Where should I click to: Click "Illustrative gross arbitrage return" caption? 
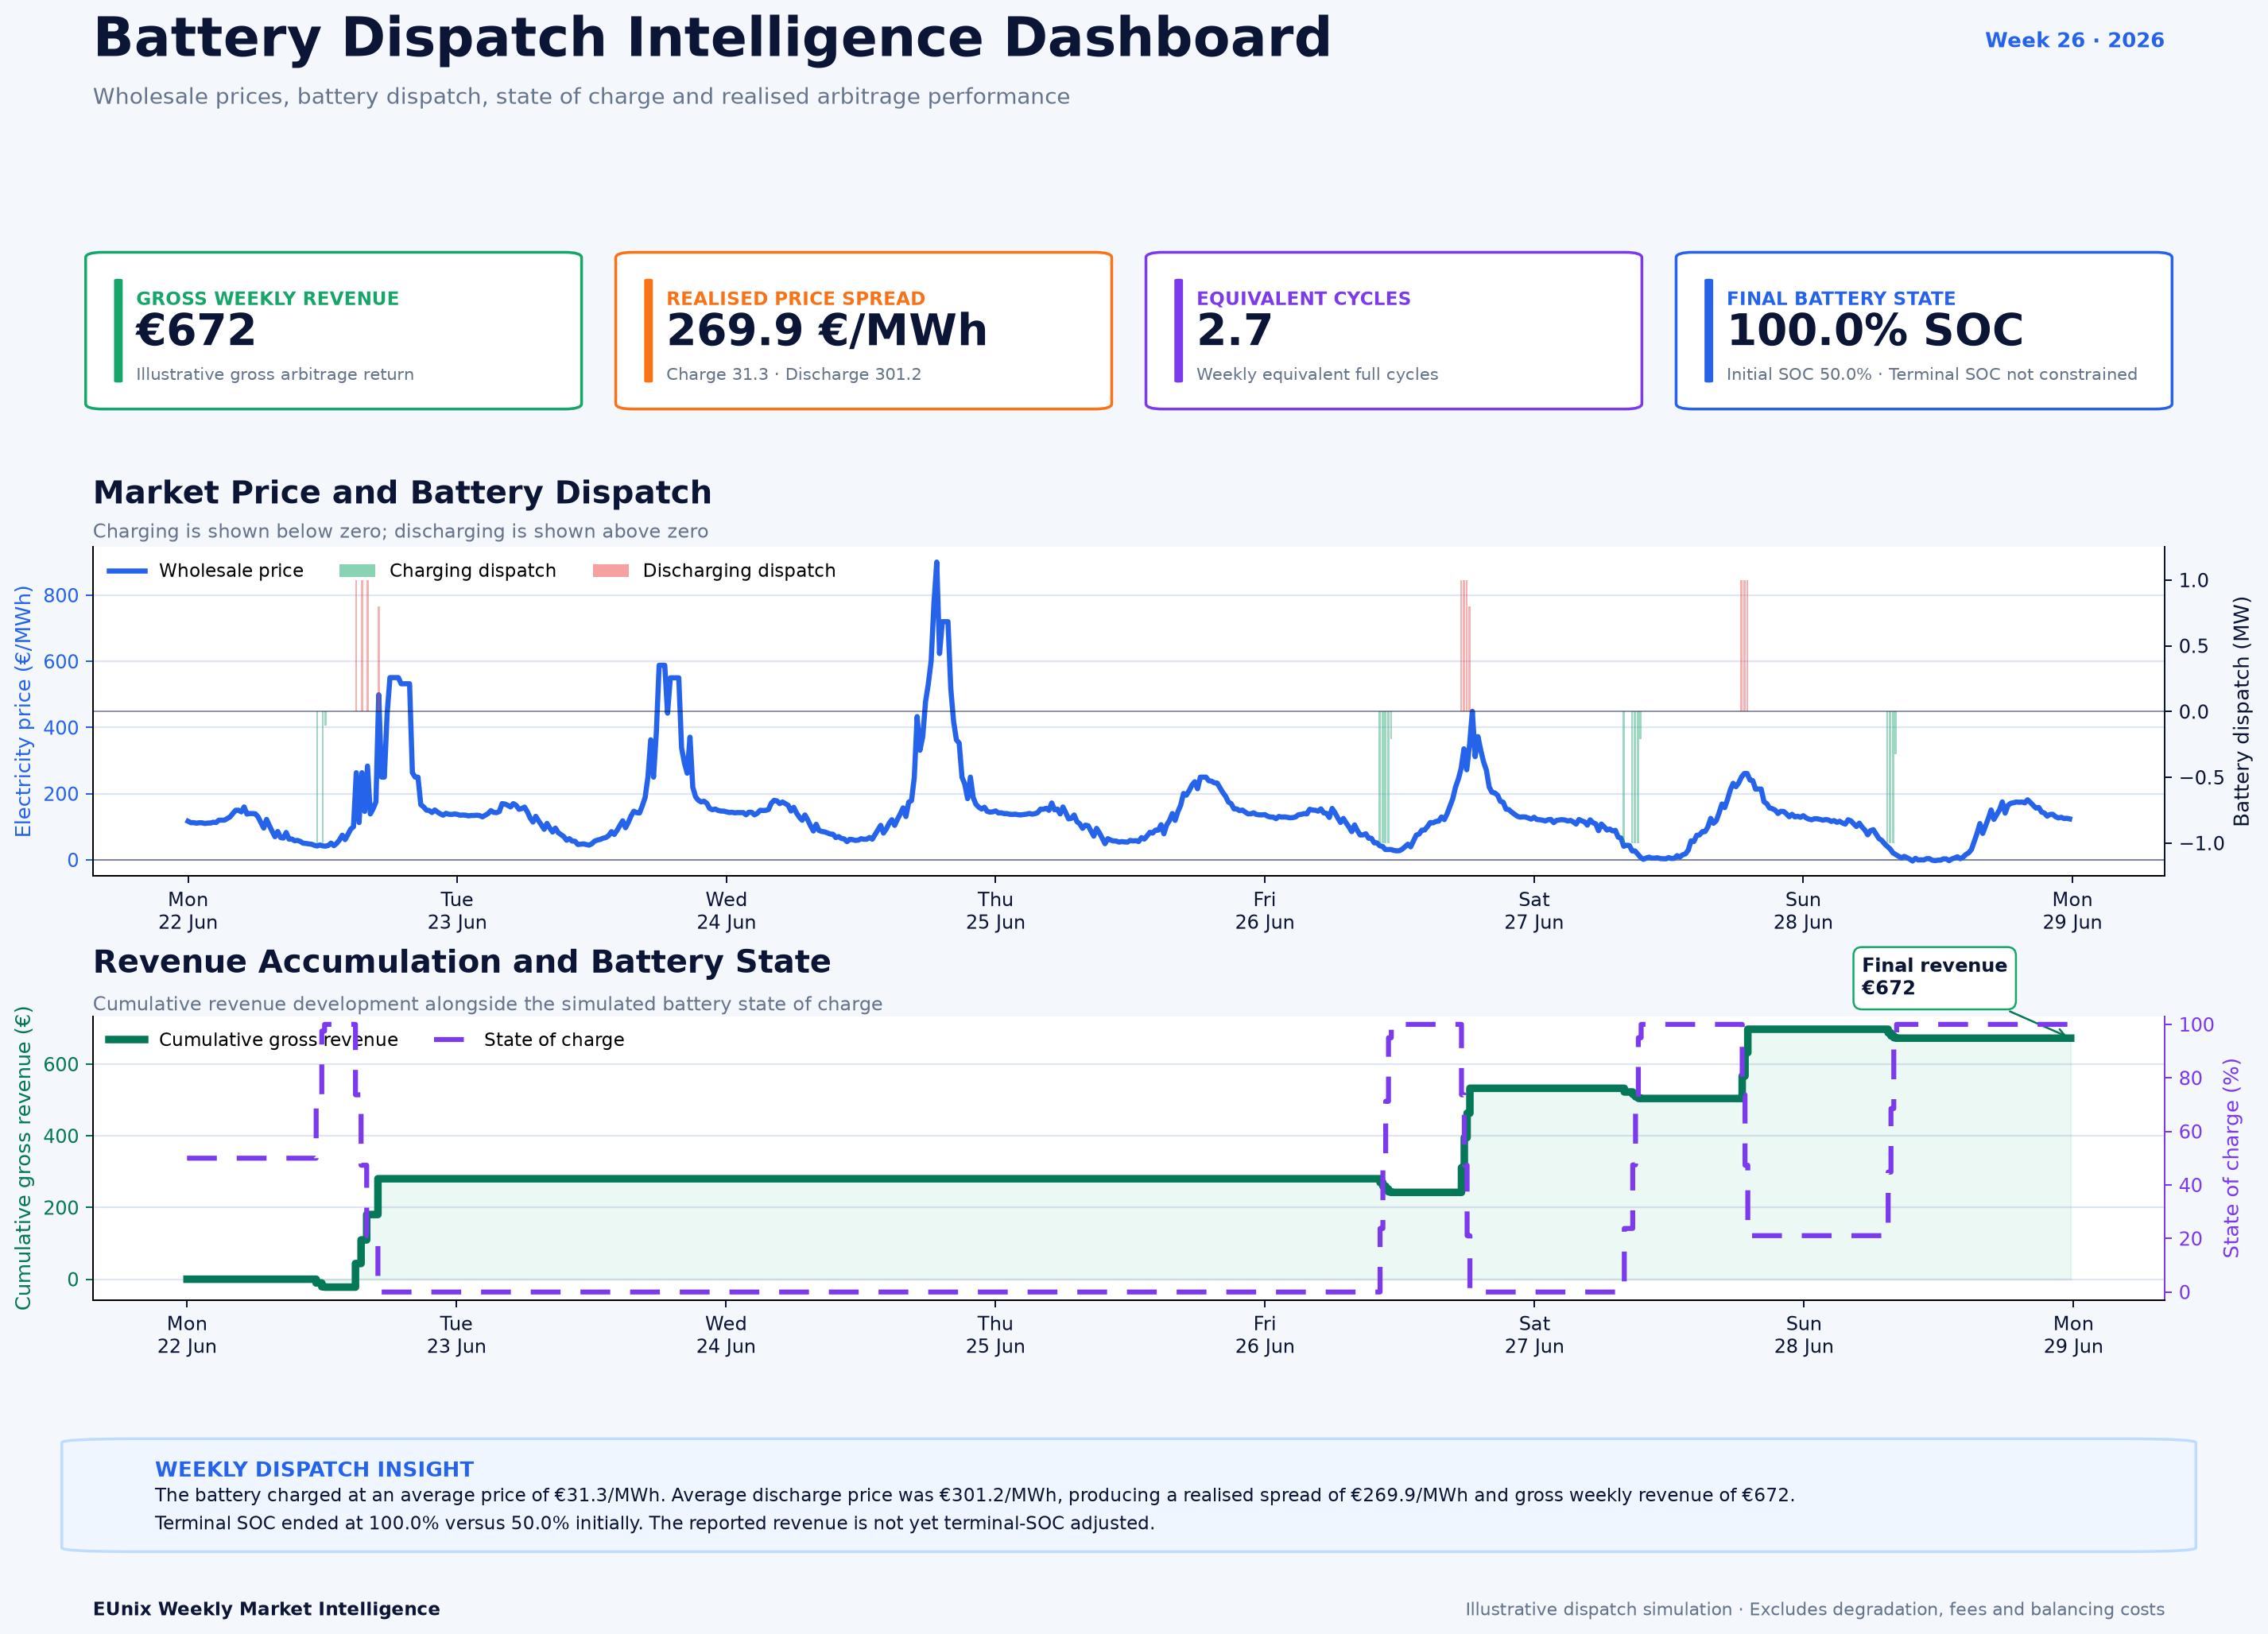(275, 374)
